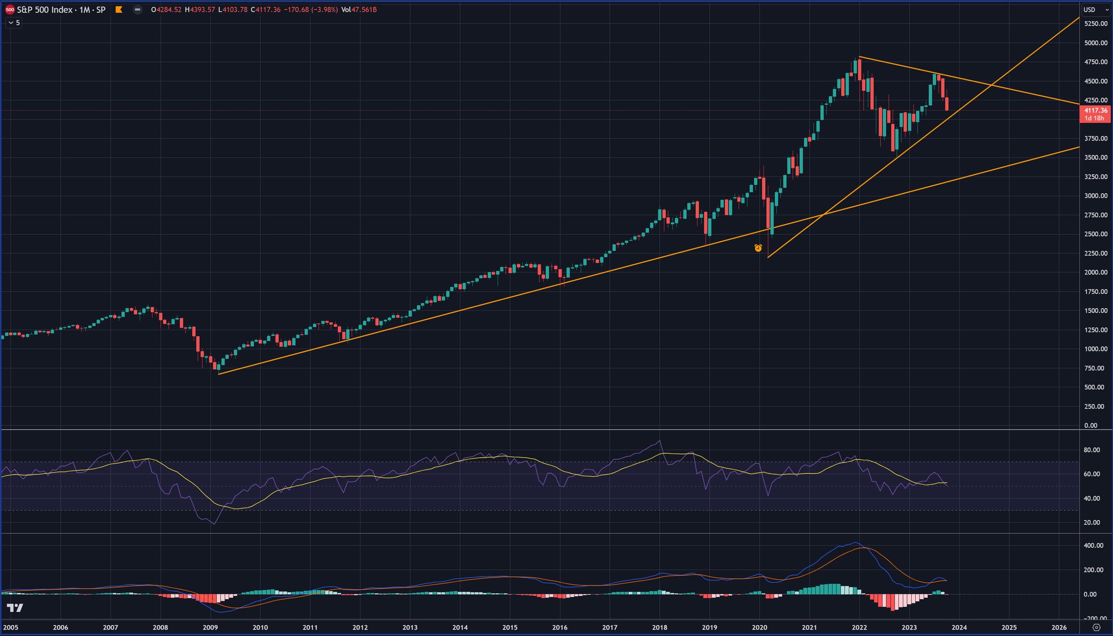The width and height of the screenshot is (1113, 636).
Task: Click the orange flag icon beside symbol
Action: (119, 10)
